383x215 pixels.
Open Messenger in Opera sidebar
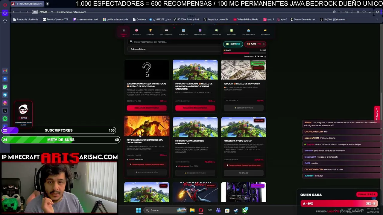point(5,79)
